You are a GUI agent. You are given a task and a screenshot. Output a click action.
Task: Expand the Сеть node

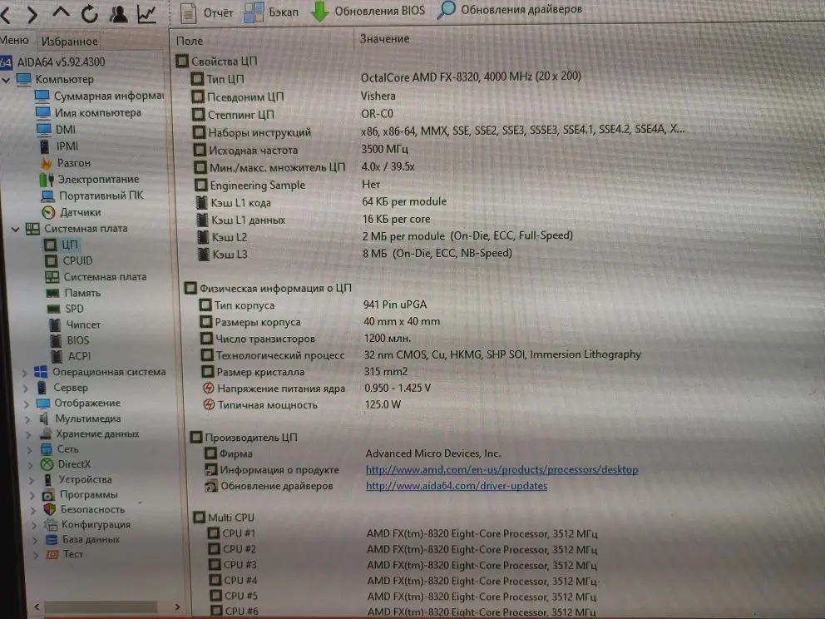pos(29,450)
